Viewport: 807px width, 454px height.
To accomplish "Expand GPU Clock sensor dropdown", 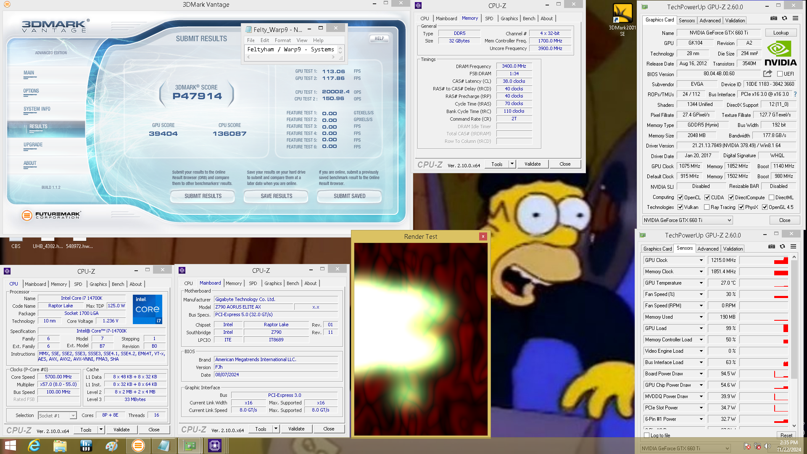I will point(701,260).
